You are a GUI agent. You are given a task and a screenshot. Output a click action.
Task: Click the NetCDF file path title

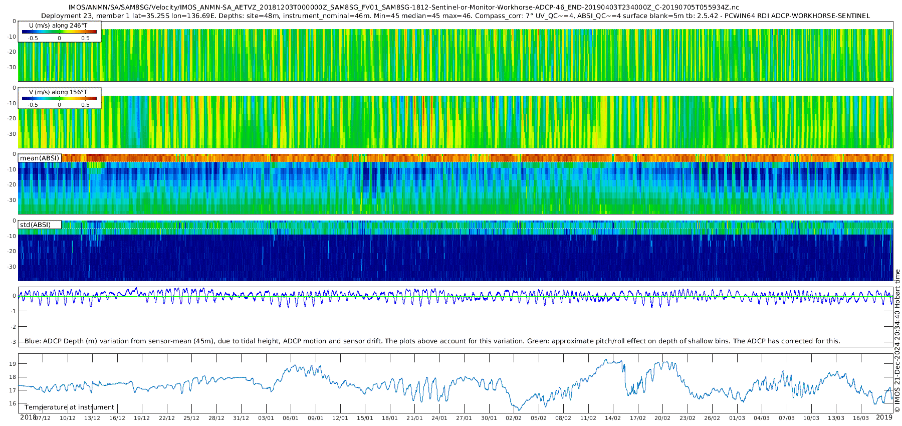[x=403, y=8]
